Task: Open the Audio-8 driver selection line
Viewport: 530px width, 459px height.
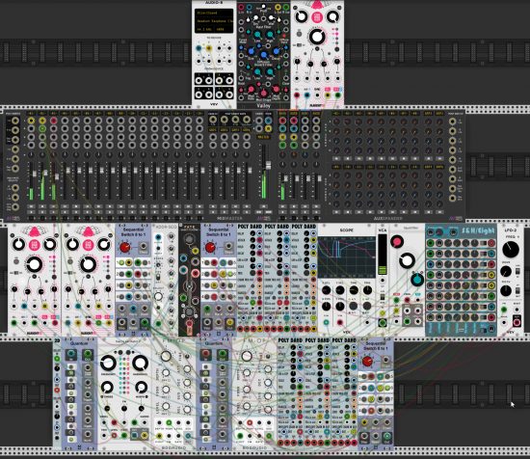Action: click(214, 13)
